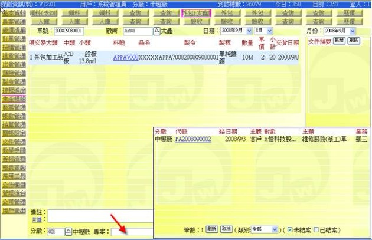
Task: Select the 歷價 tab in the top row
Action: pos(349,12)
